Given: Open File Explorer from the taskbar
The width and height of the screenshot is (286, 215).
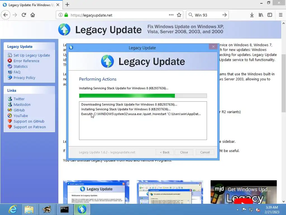Looking at the screenshot, I should click(29, 209).
